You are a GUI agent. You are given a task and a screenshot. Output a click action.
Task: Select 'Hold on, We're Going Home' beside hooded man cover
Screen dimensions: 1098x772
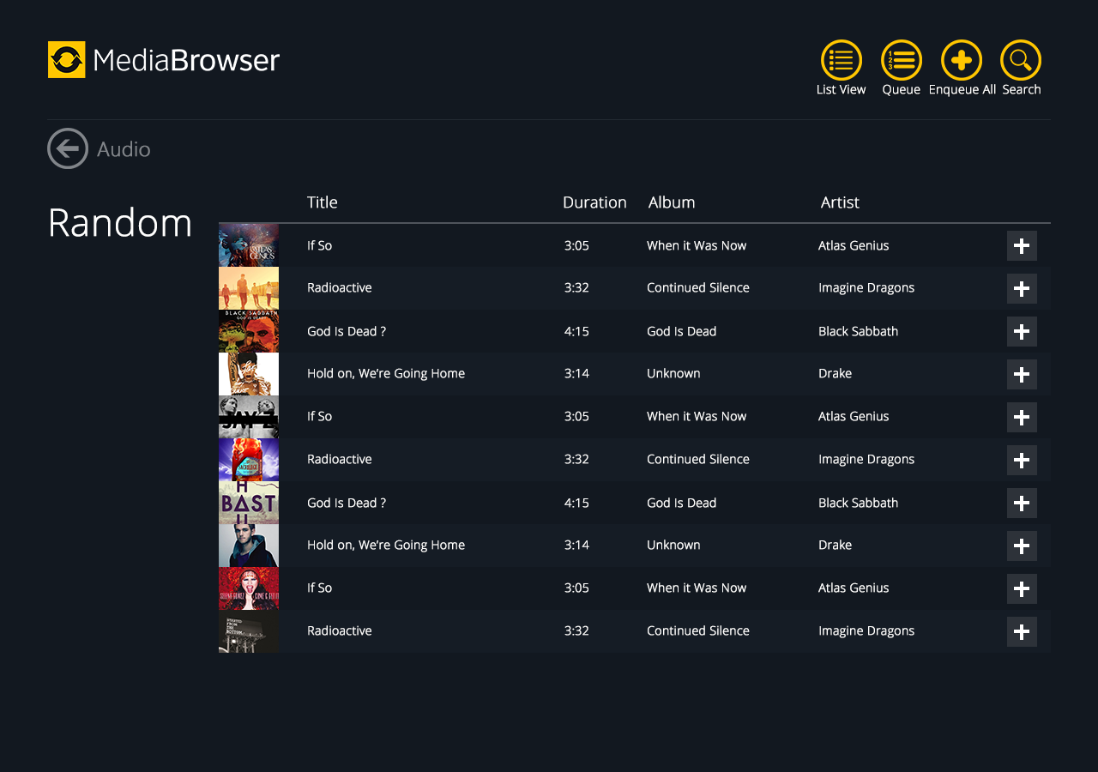click(x=386, y=546)
